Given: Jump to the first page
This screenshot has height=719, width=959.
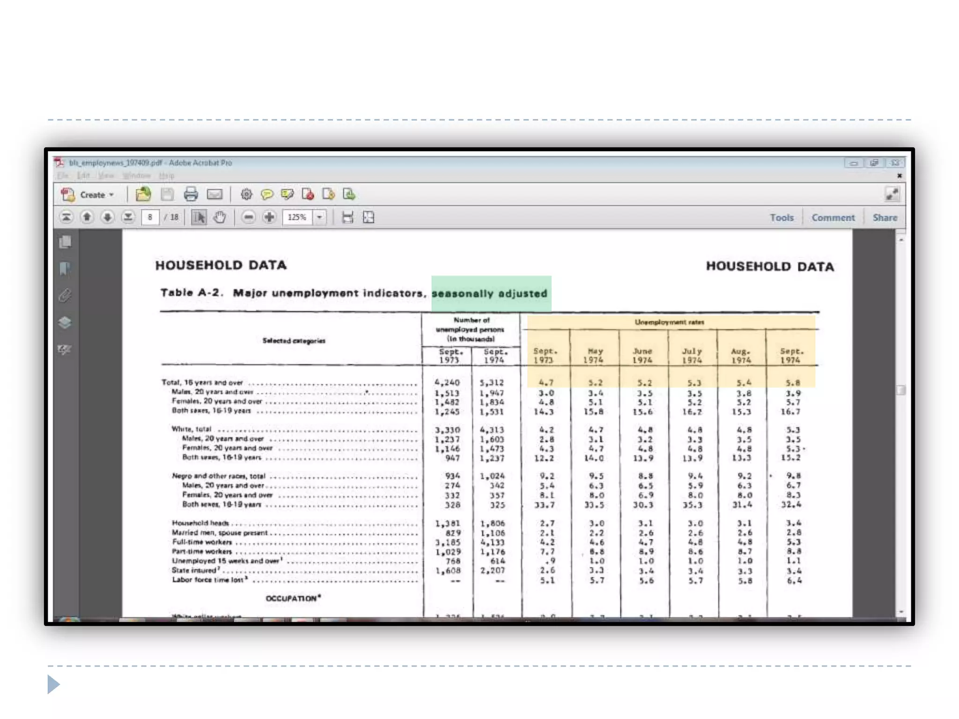Looking at the screenshot, I should [x=66, y=217].
